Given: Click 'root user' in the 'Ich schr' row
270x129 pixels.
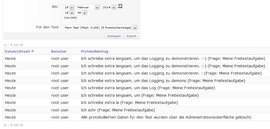Looking at the screenshot, I should pyautogui.click(x=60, y=110).
